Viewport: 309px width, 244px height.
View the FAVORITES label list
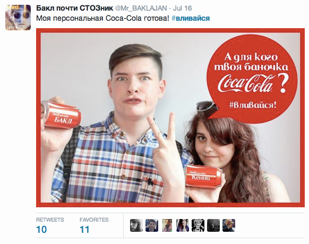[x=94, y=220]
